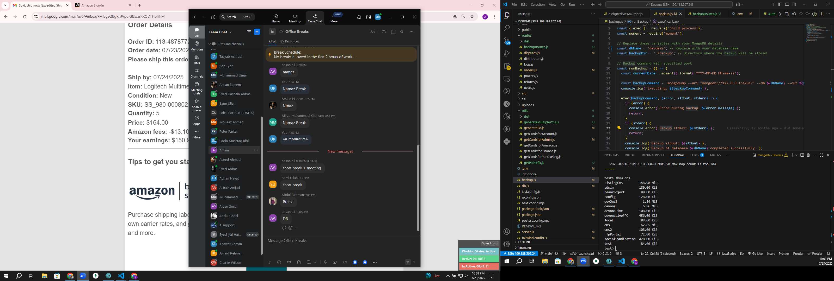This screenshot has height=281, width=834.
Task: Open Remote Explorer in VS Code activity bar
Action: point(507,79)
